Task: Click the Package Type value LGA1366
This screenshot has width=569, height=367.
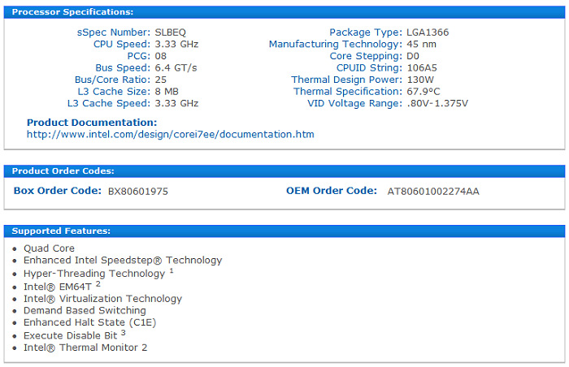Action: tap(427, 32)
